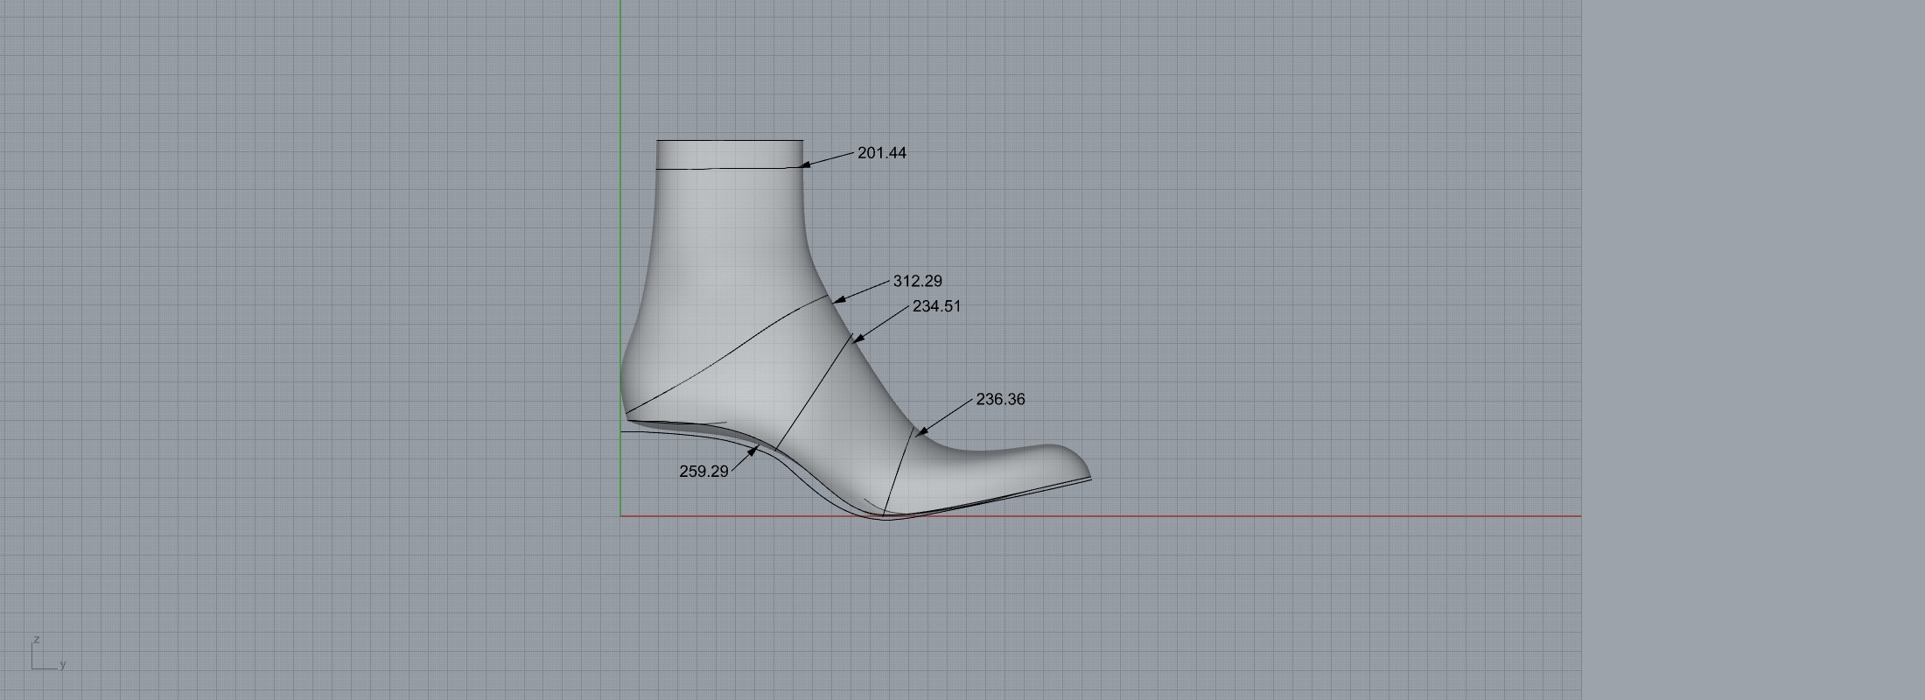1925x700 pixels.
Task: Click the z label on the axes icon
Action: [x=37, y=640]
